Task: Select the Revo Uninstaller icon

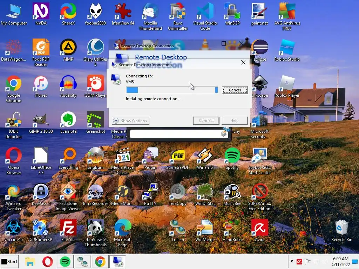Action: 178,16
